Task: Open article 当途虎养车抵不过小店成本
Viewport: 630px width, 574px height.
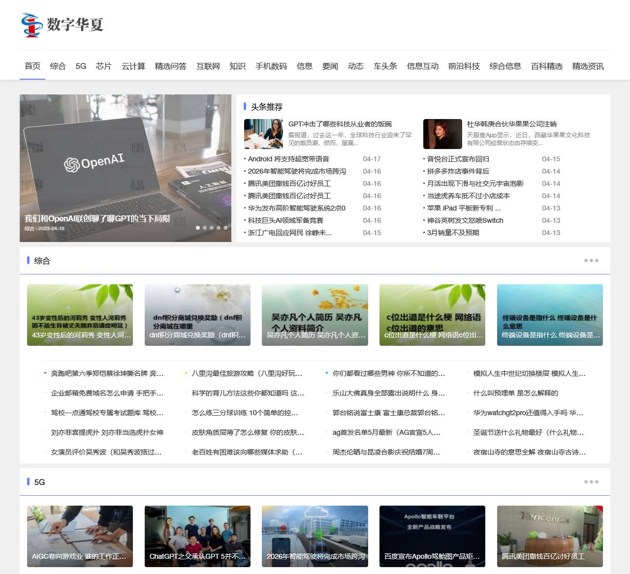Action: tap(469, 196)
